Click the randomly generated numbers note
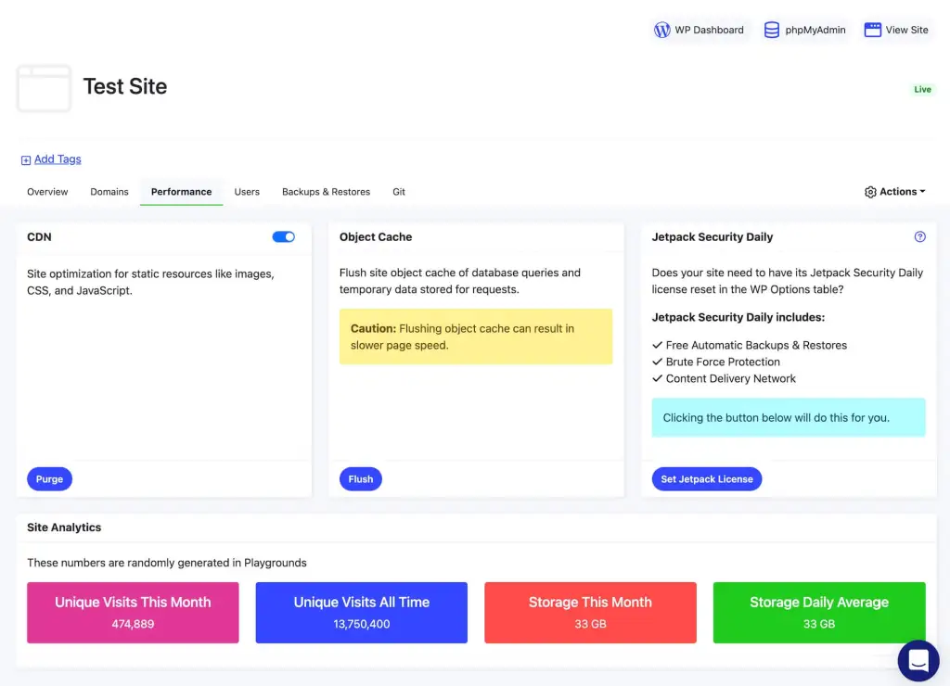This screenshot has height=686, width=950. point(167,563)
